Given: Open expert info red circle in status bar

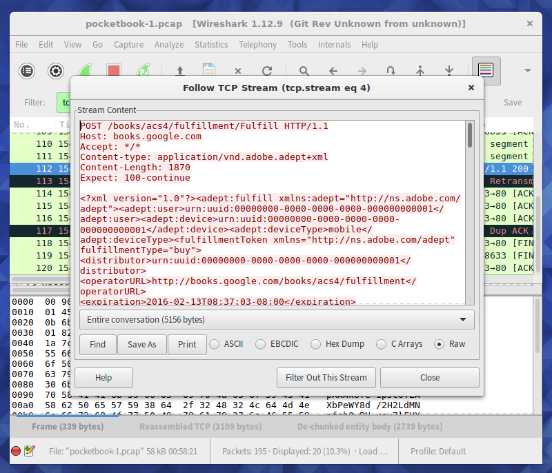Looking at the screenshot, I should 16,451.
